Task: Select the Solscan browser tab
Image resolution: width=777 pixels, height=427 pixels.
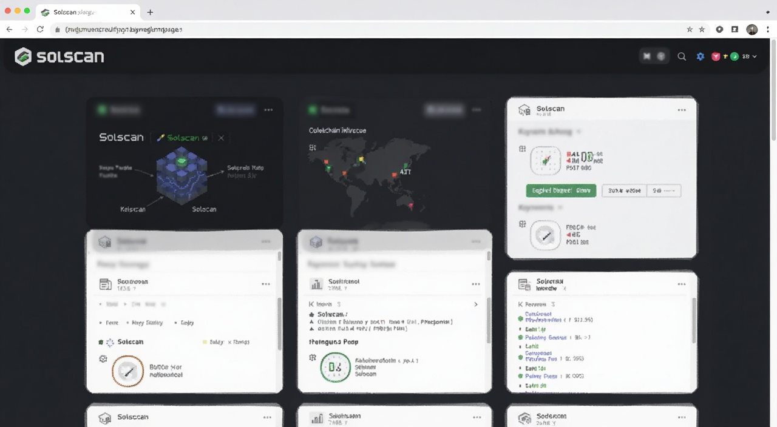Action: [x=88, y=12]
